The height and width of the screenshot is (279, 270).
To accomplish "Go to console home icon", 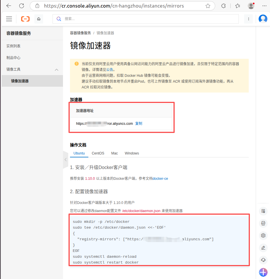I will tap(39, 19).
